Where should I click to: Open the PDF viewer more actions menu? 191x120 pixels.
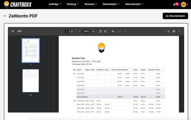179,31
